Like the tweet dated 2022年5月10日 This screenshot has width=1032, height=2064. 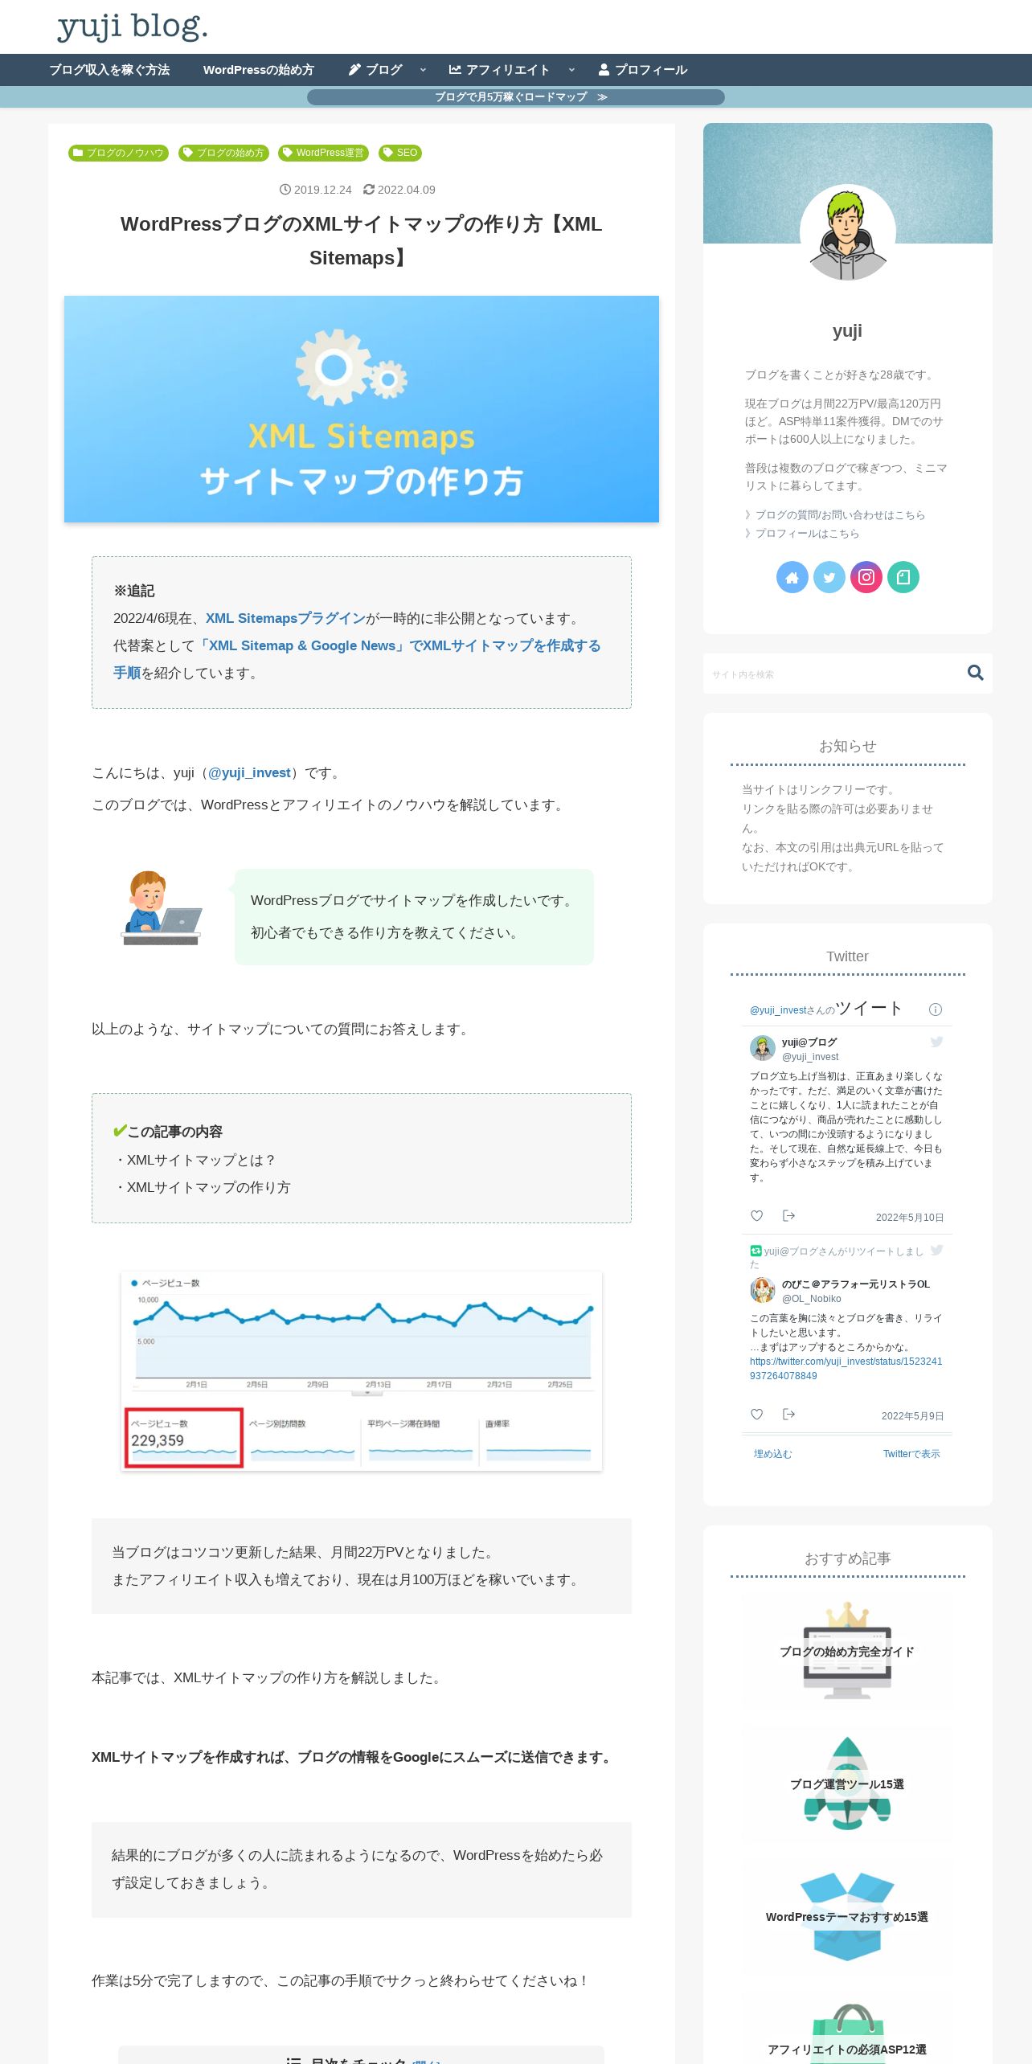(x=756, y=1216)
